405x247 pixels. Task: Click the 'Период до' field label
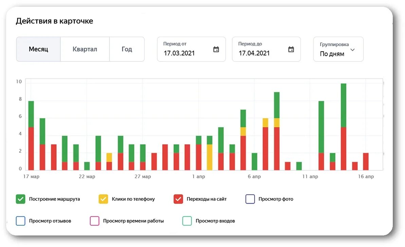tap(250, 44)
